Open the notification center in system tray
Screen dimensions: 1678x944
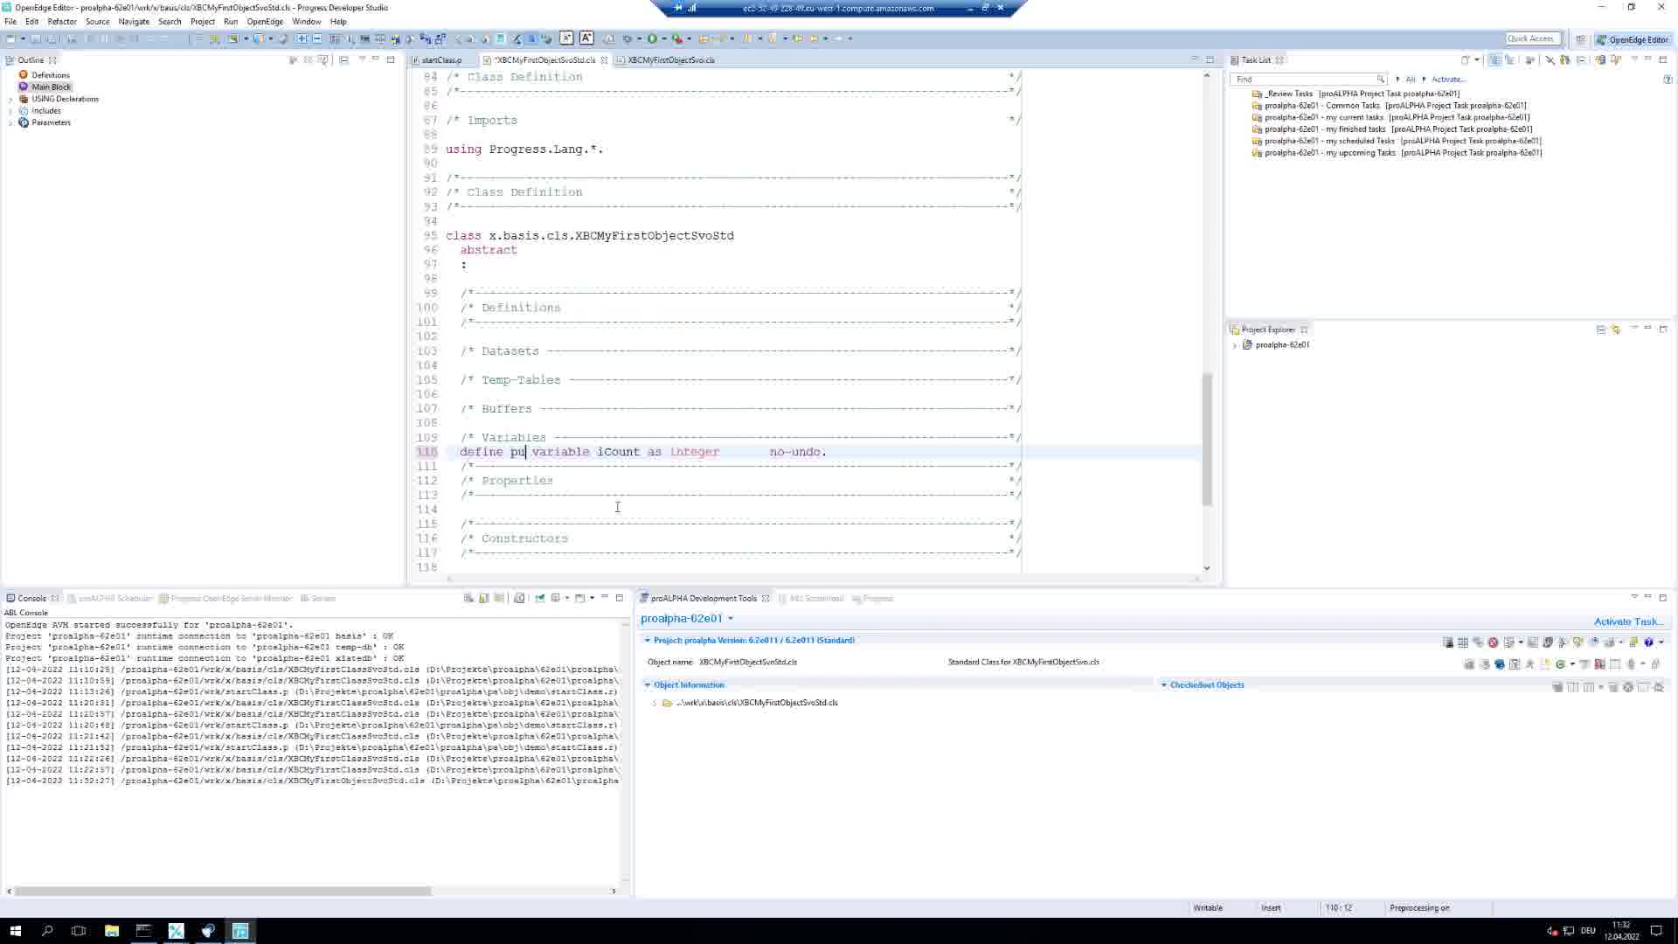click(x=1656, y=931)
